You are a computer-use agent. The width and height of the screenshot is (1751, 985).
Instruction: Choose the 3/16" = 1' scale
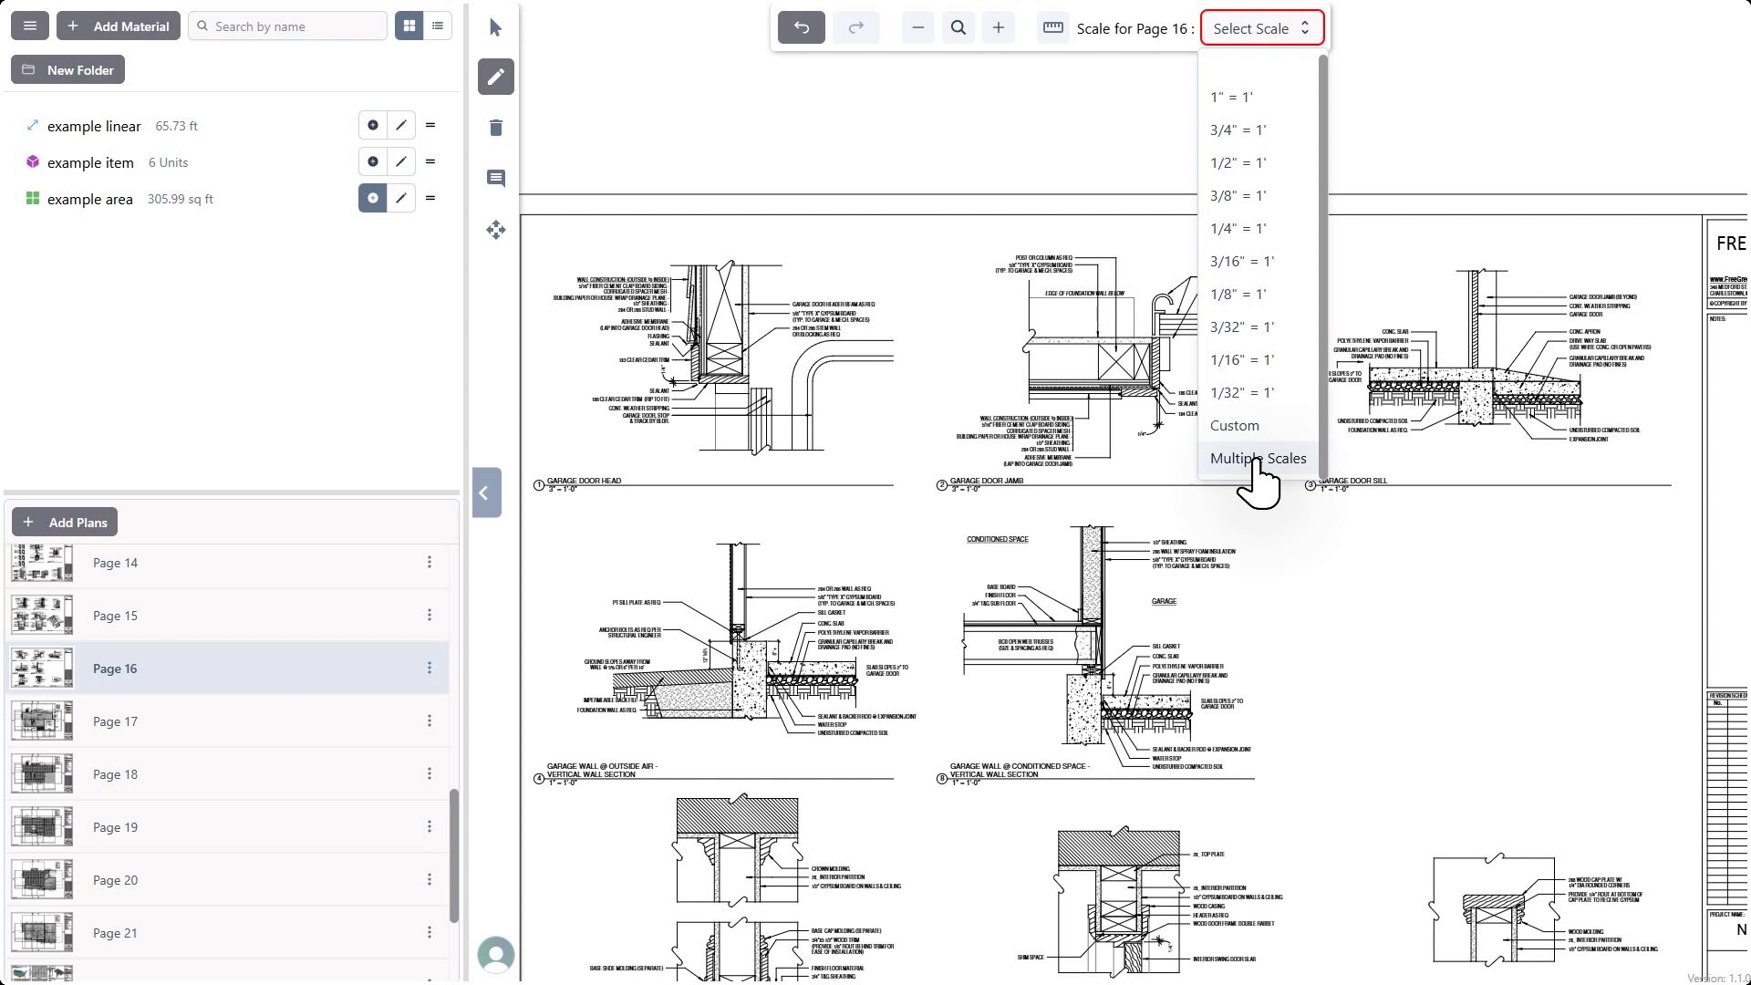[x=1259, y=261]
